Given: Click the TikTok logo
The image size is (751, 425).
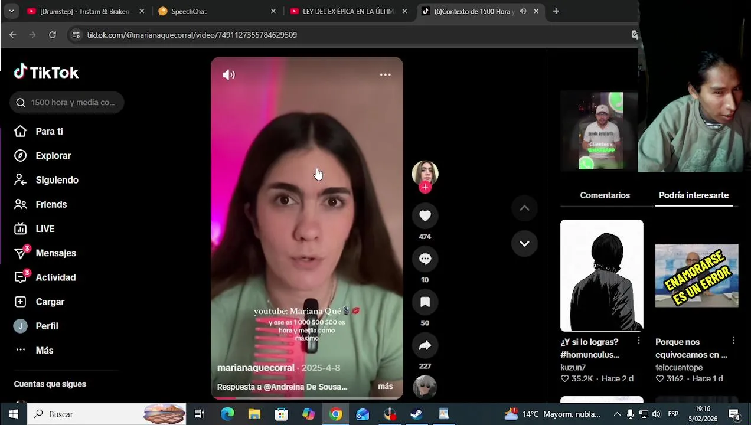Looking at the screenshot, I should pos(46,72).
